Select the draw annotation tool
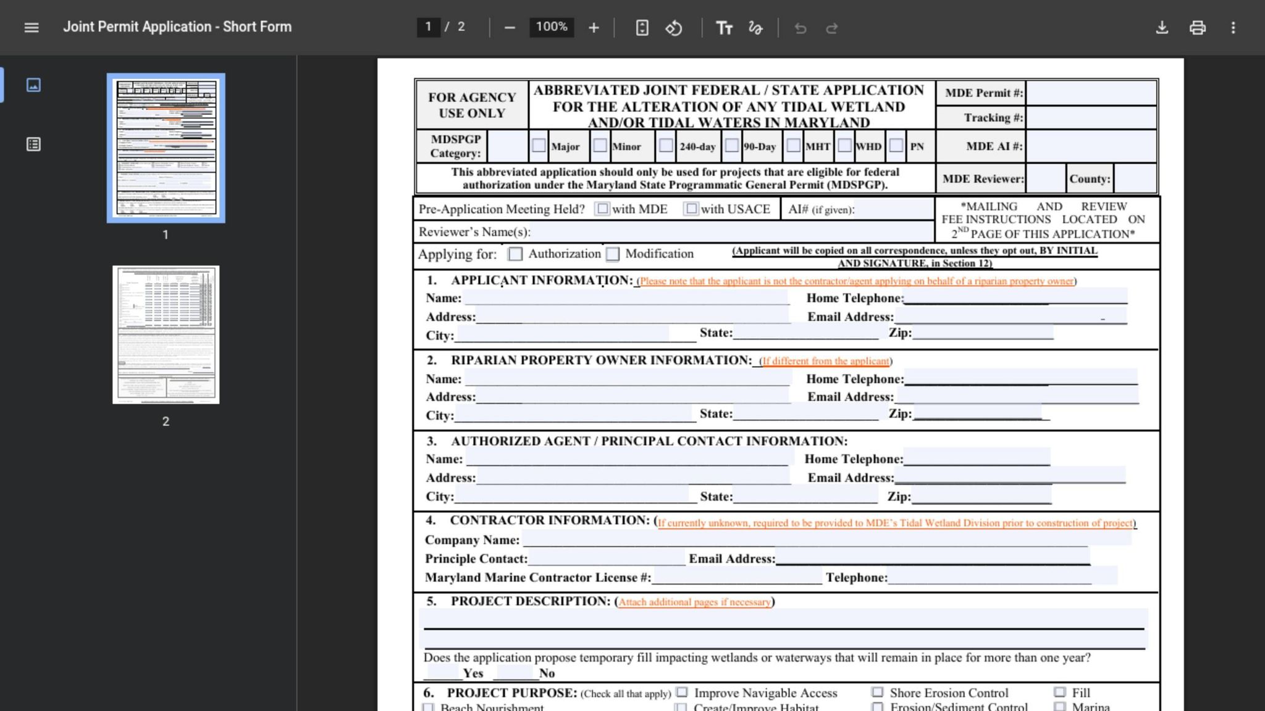The image size is (1265, 711). [755, 28]
